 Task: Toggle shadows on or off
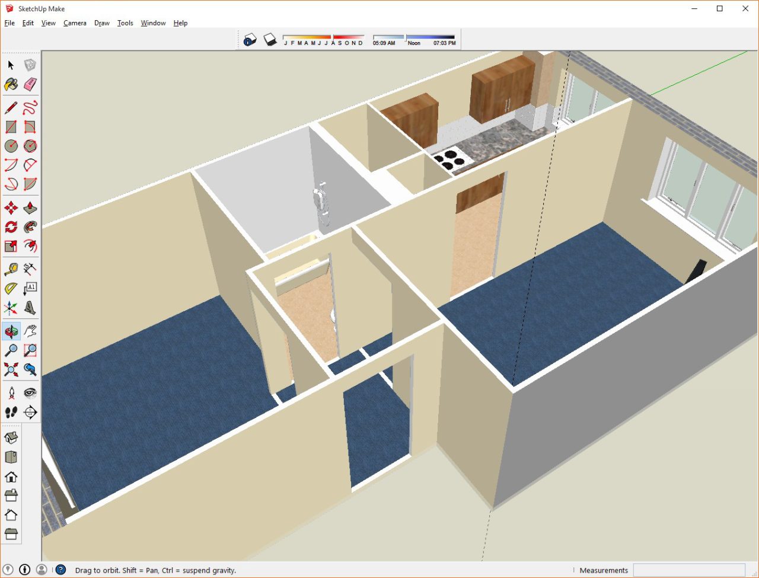tap(270, 38)
